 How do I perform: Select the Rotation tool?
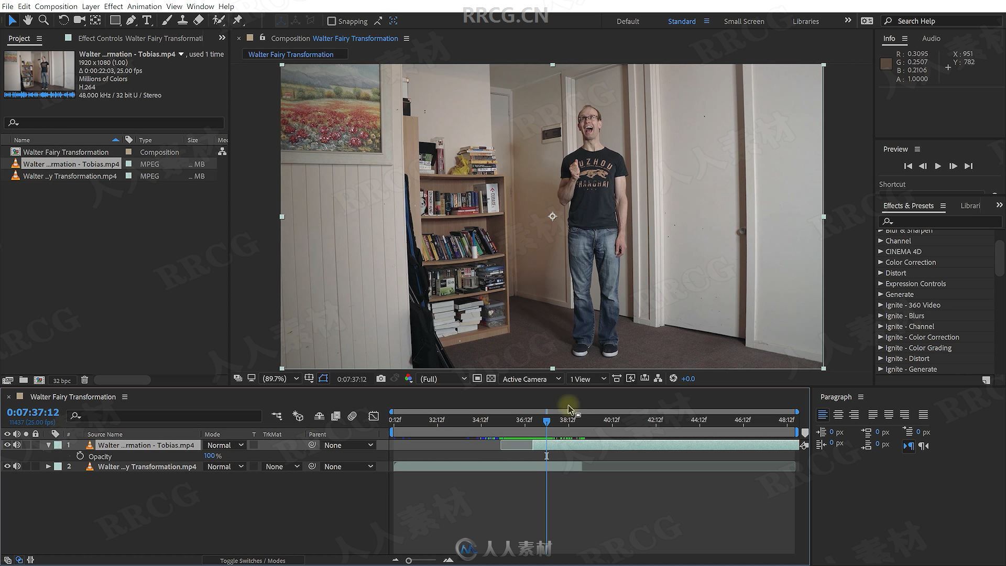[x=63, y=20]
